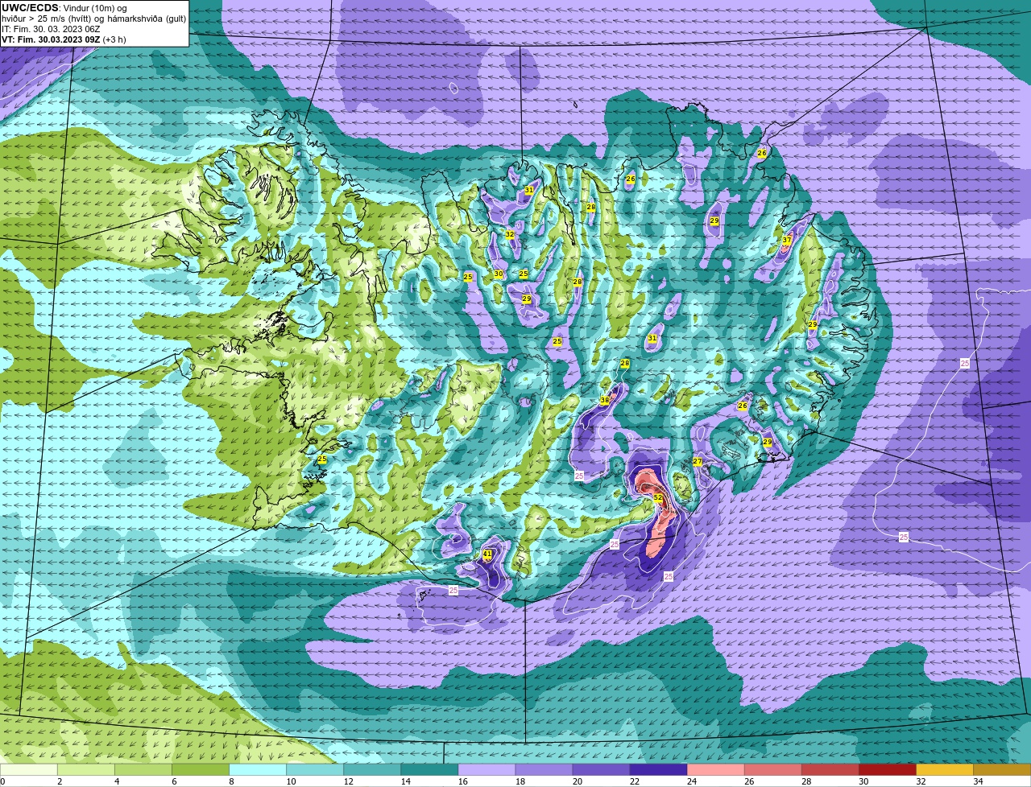
Task: Click the 30–32 dark red legend swatch
Action: [x=887, y=770]
